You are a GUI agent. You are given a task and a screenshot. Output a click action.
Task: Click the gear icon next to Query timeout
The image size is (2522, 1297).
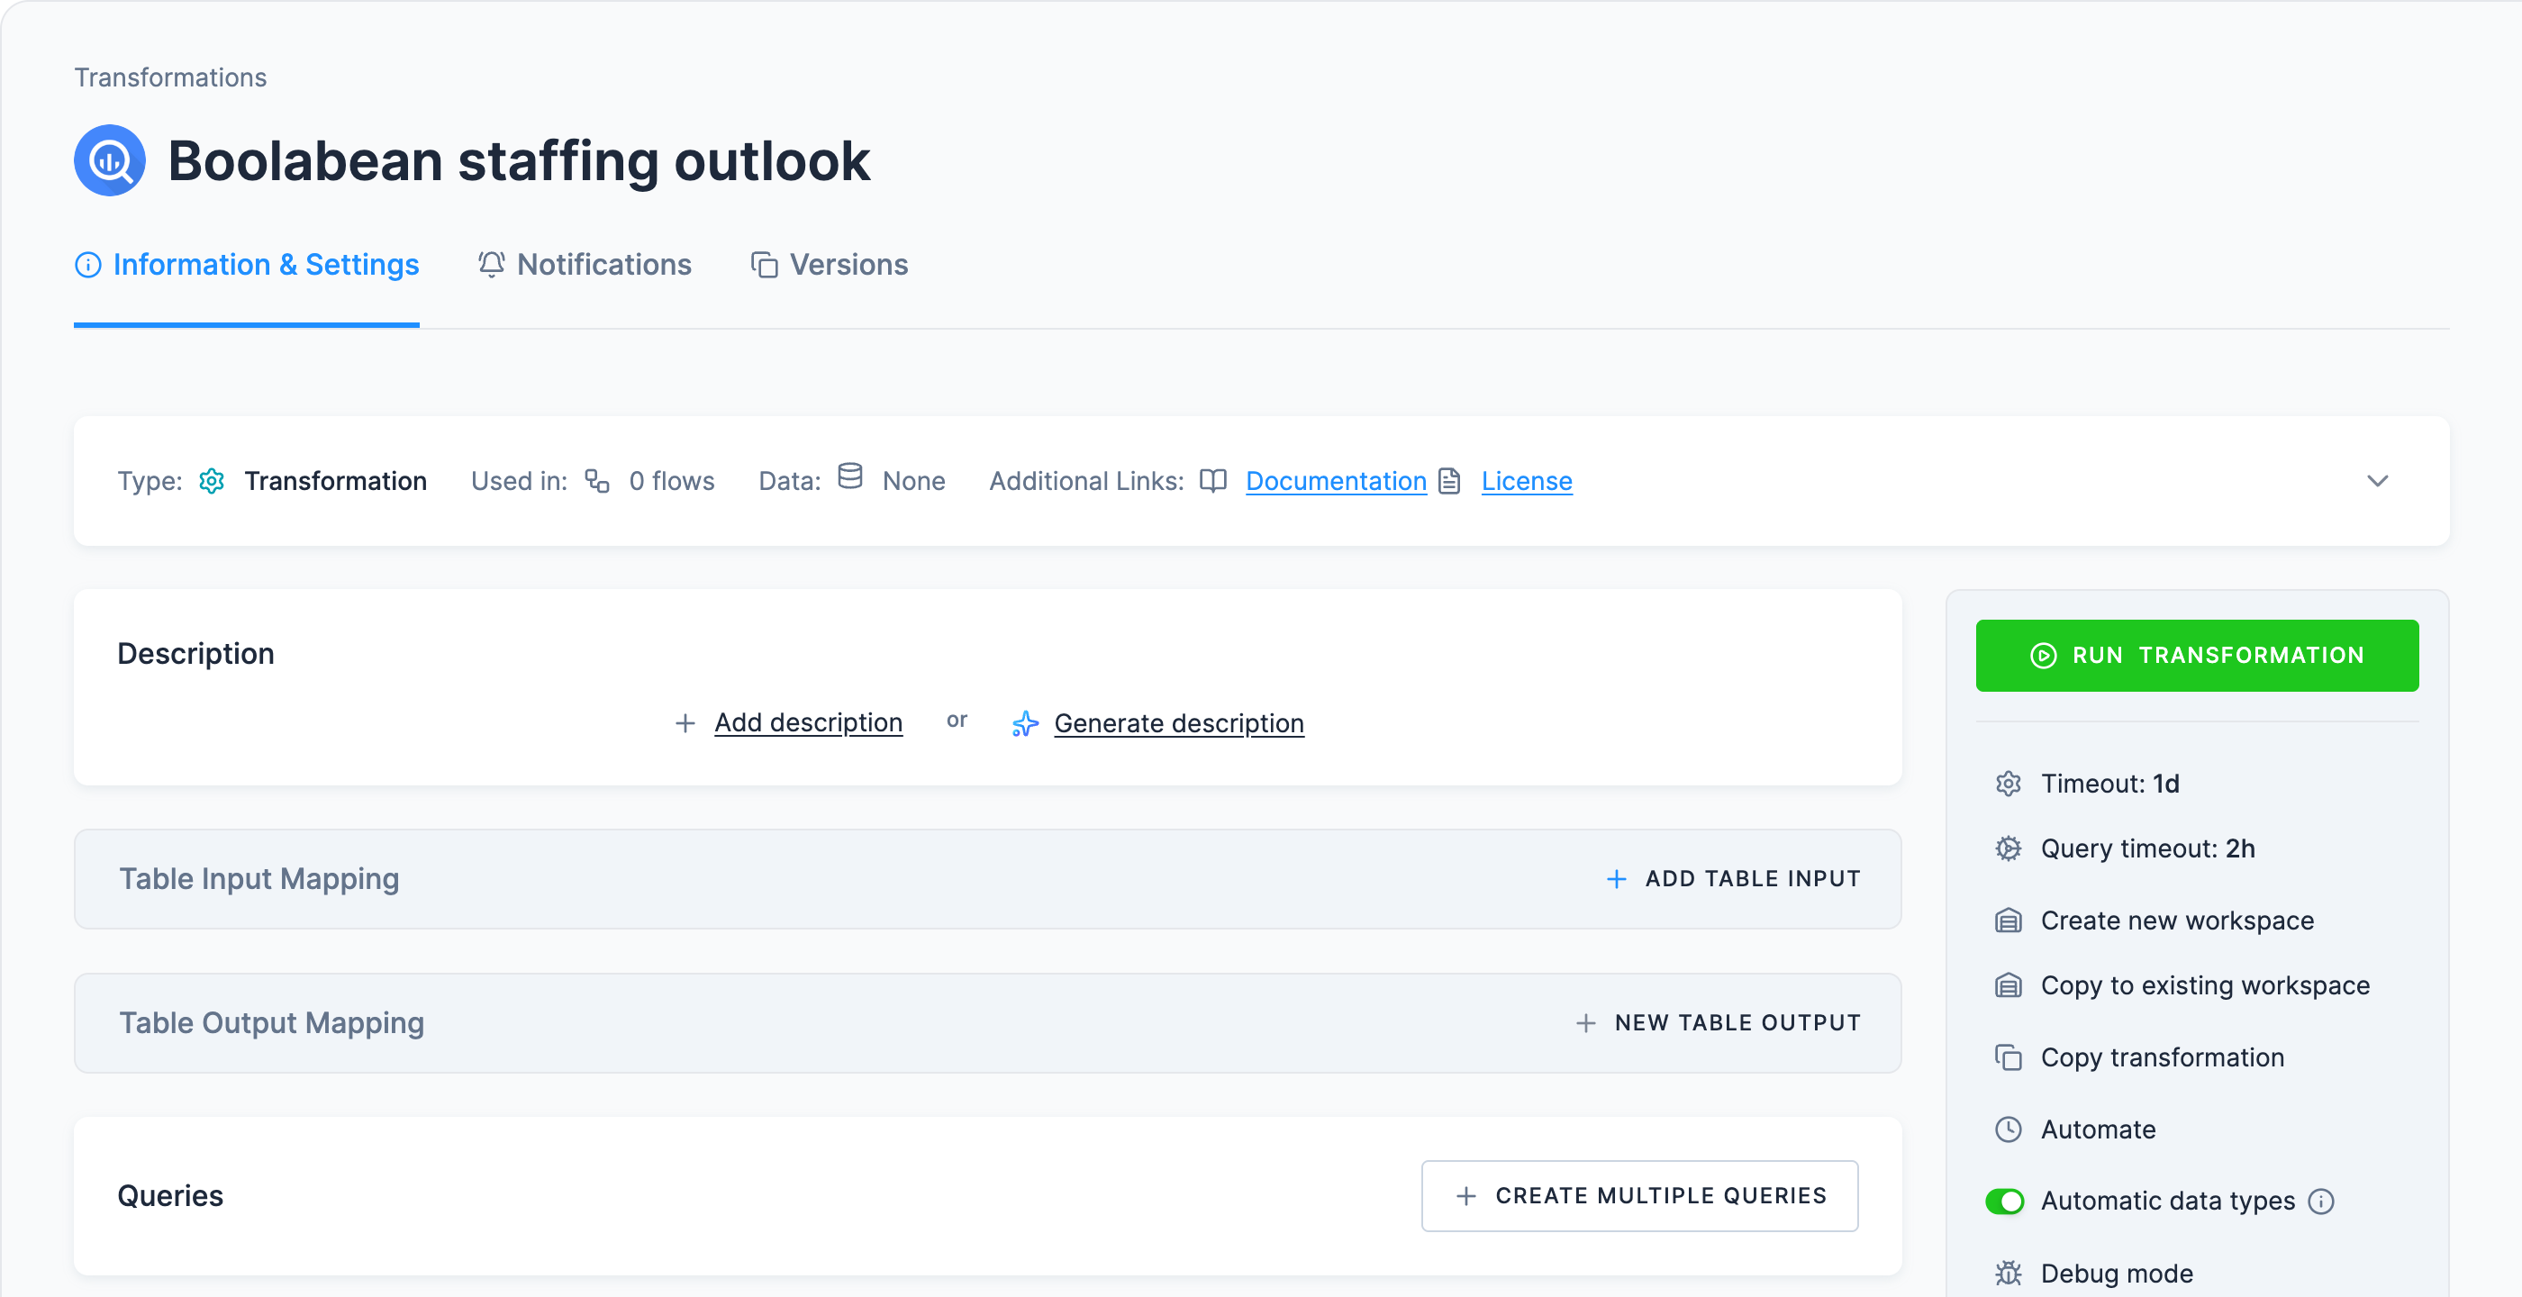click(2008, 848)
